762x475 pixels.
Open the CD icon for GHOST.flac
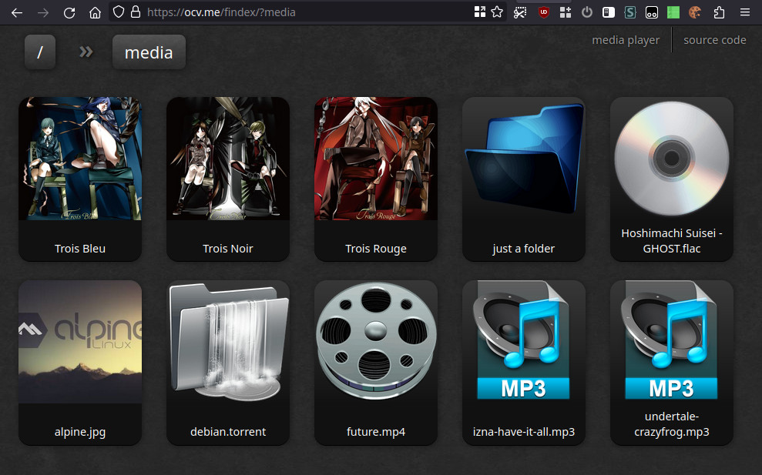(672, 159)
